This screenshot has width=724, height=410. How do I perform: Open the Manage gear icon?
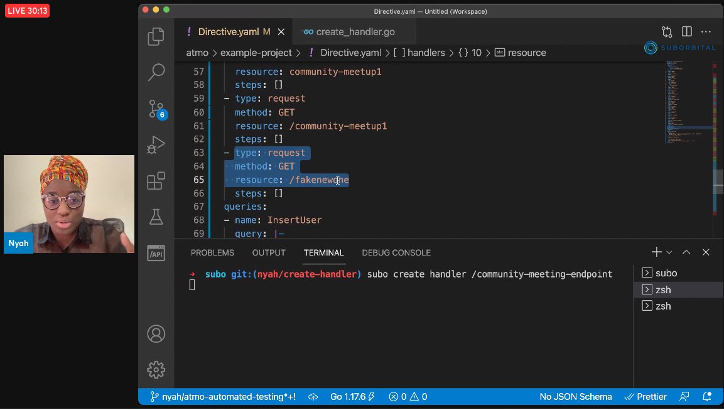coord(156,369)
